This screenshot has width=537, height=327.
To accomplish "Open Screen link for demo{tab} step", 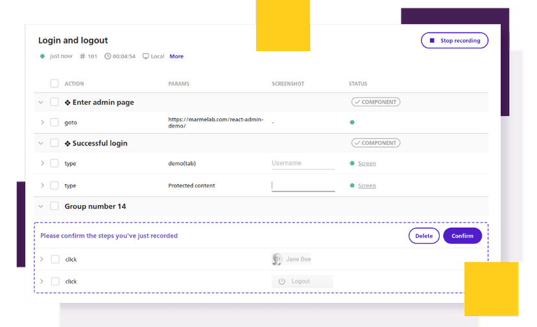I will (367, 163).
